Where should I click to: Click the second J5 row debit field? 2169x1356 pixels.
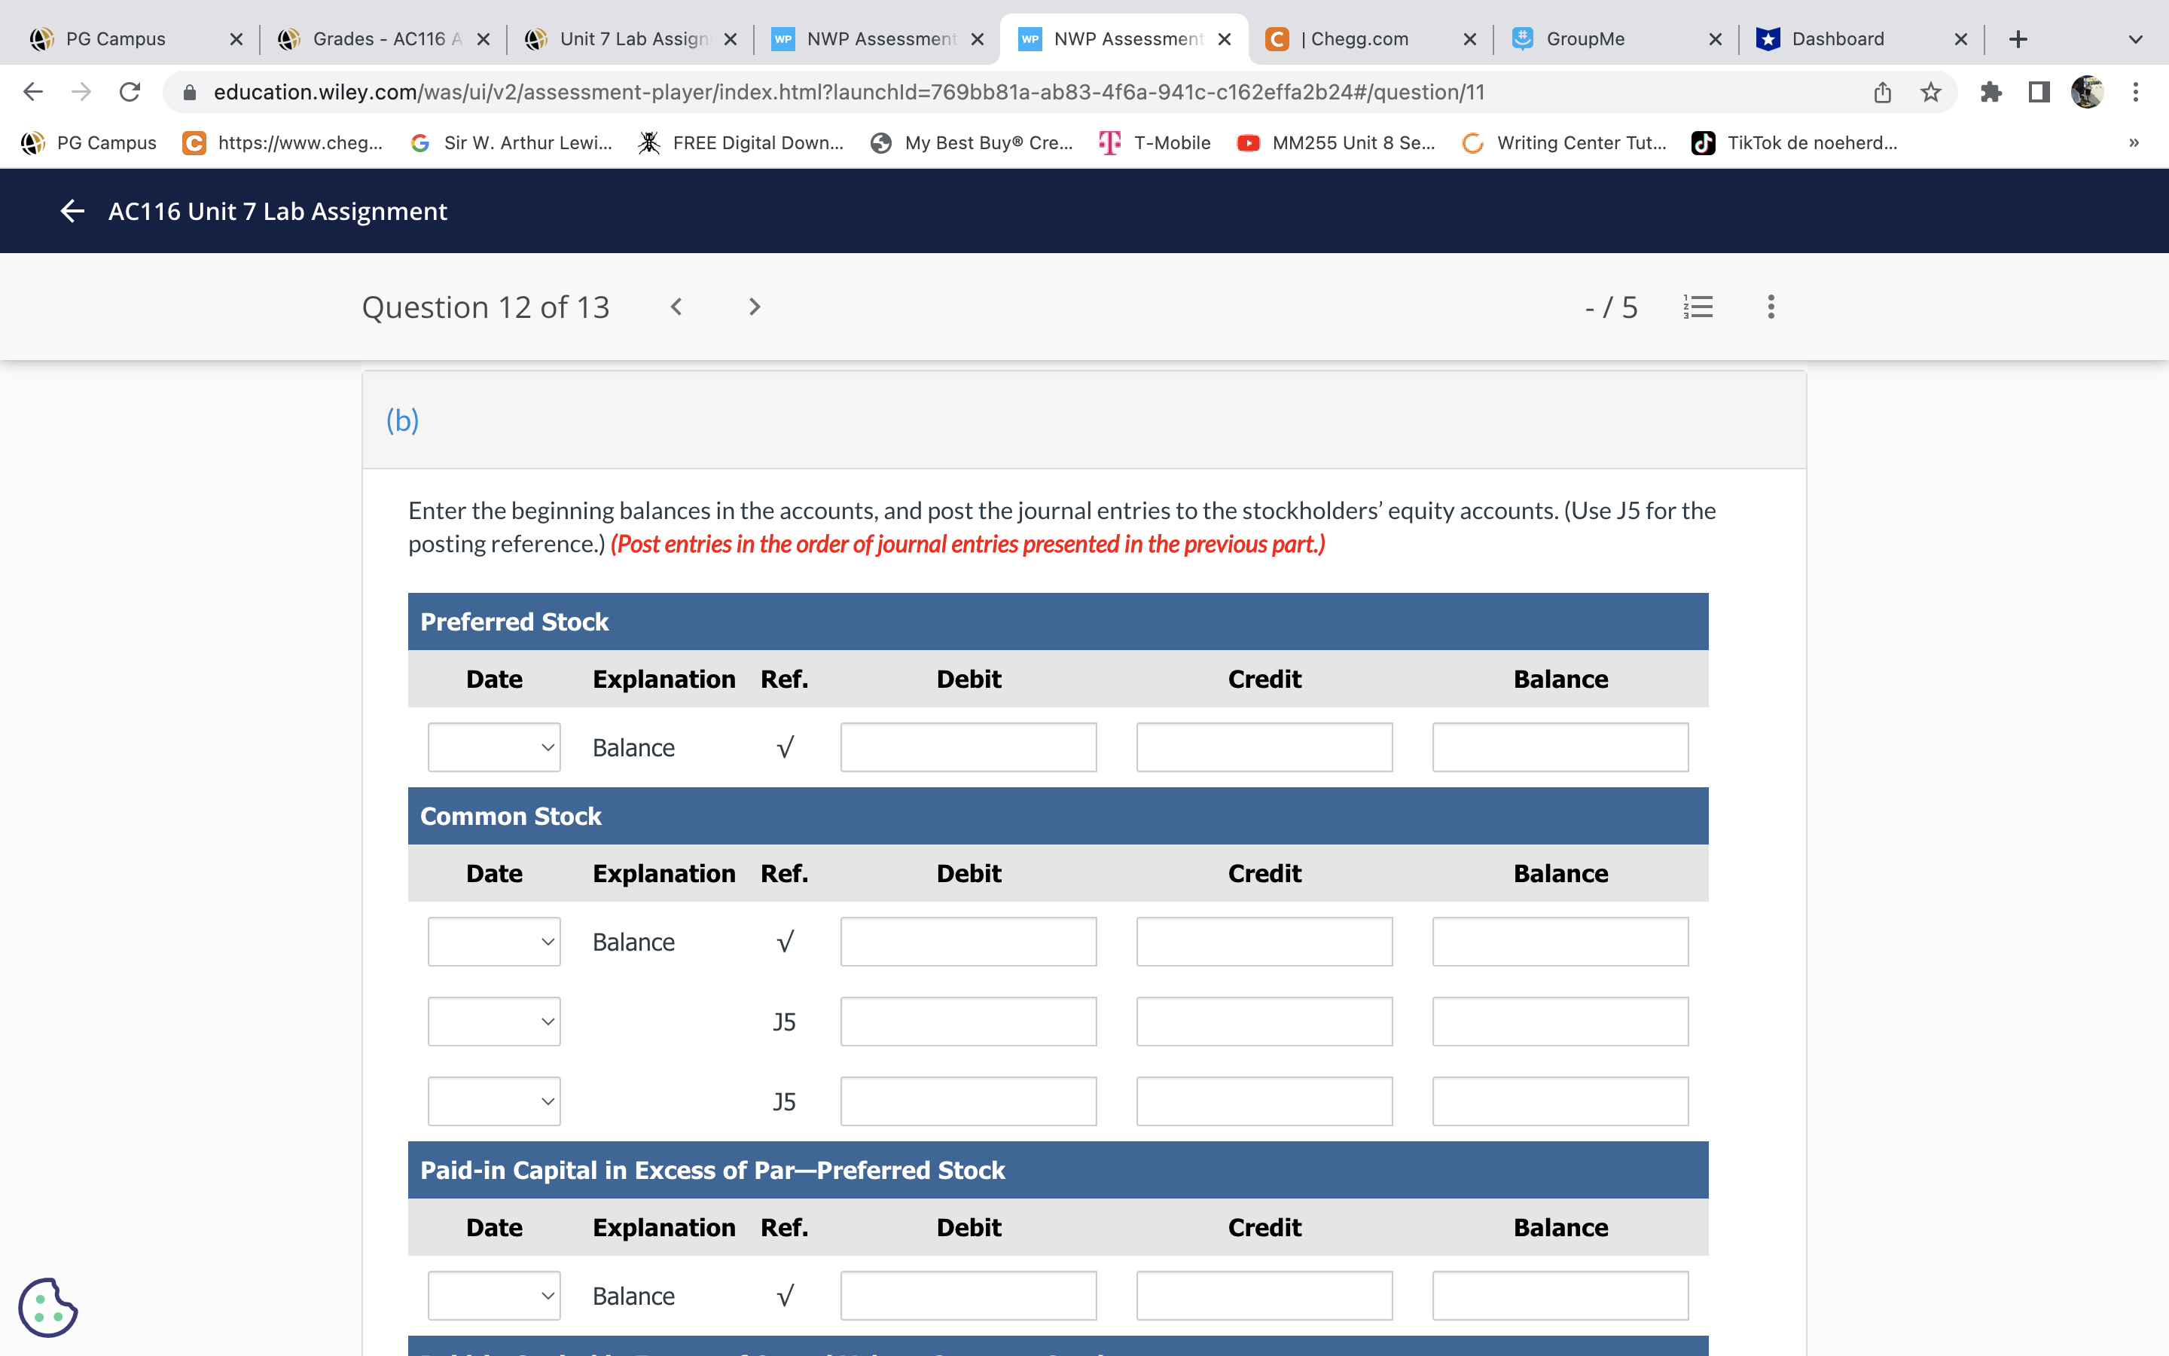[x=968, y=1101]
